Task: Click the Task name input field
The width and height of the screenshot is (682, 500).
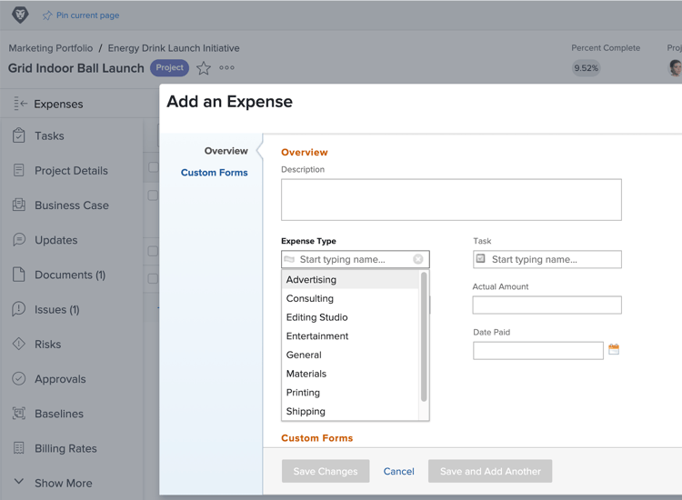Action: click(547, 259)
